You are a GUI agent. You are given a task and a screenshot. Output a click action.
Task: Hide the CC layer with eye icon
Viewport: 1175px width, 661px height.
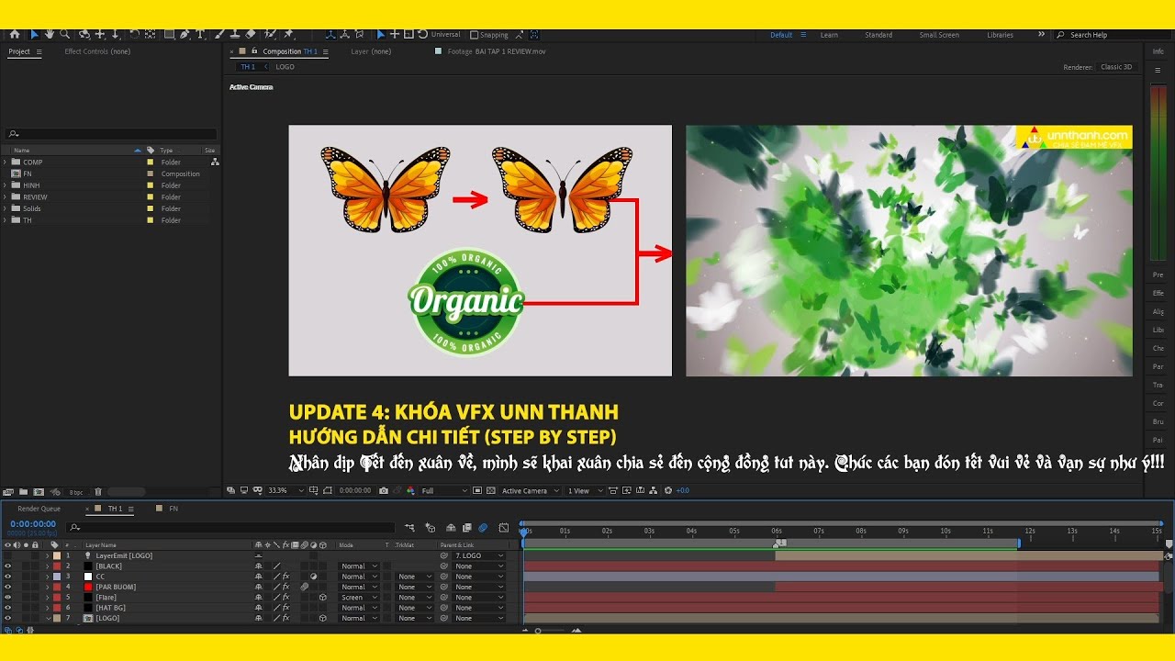click(7, 577)
